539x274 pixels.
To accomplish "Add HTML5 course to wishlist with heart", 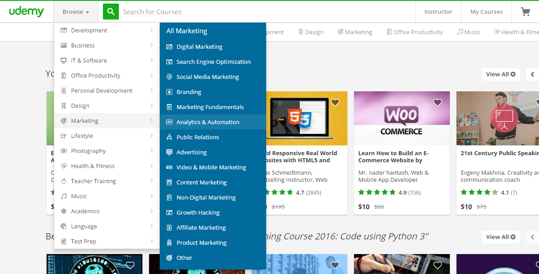I will [x=335, y=102].
